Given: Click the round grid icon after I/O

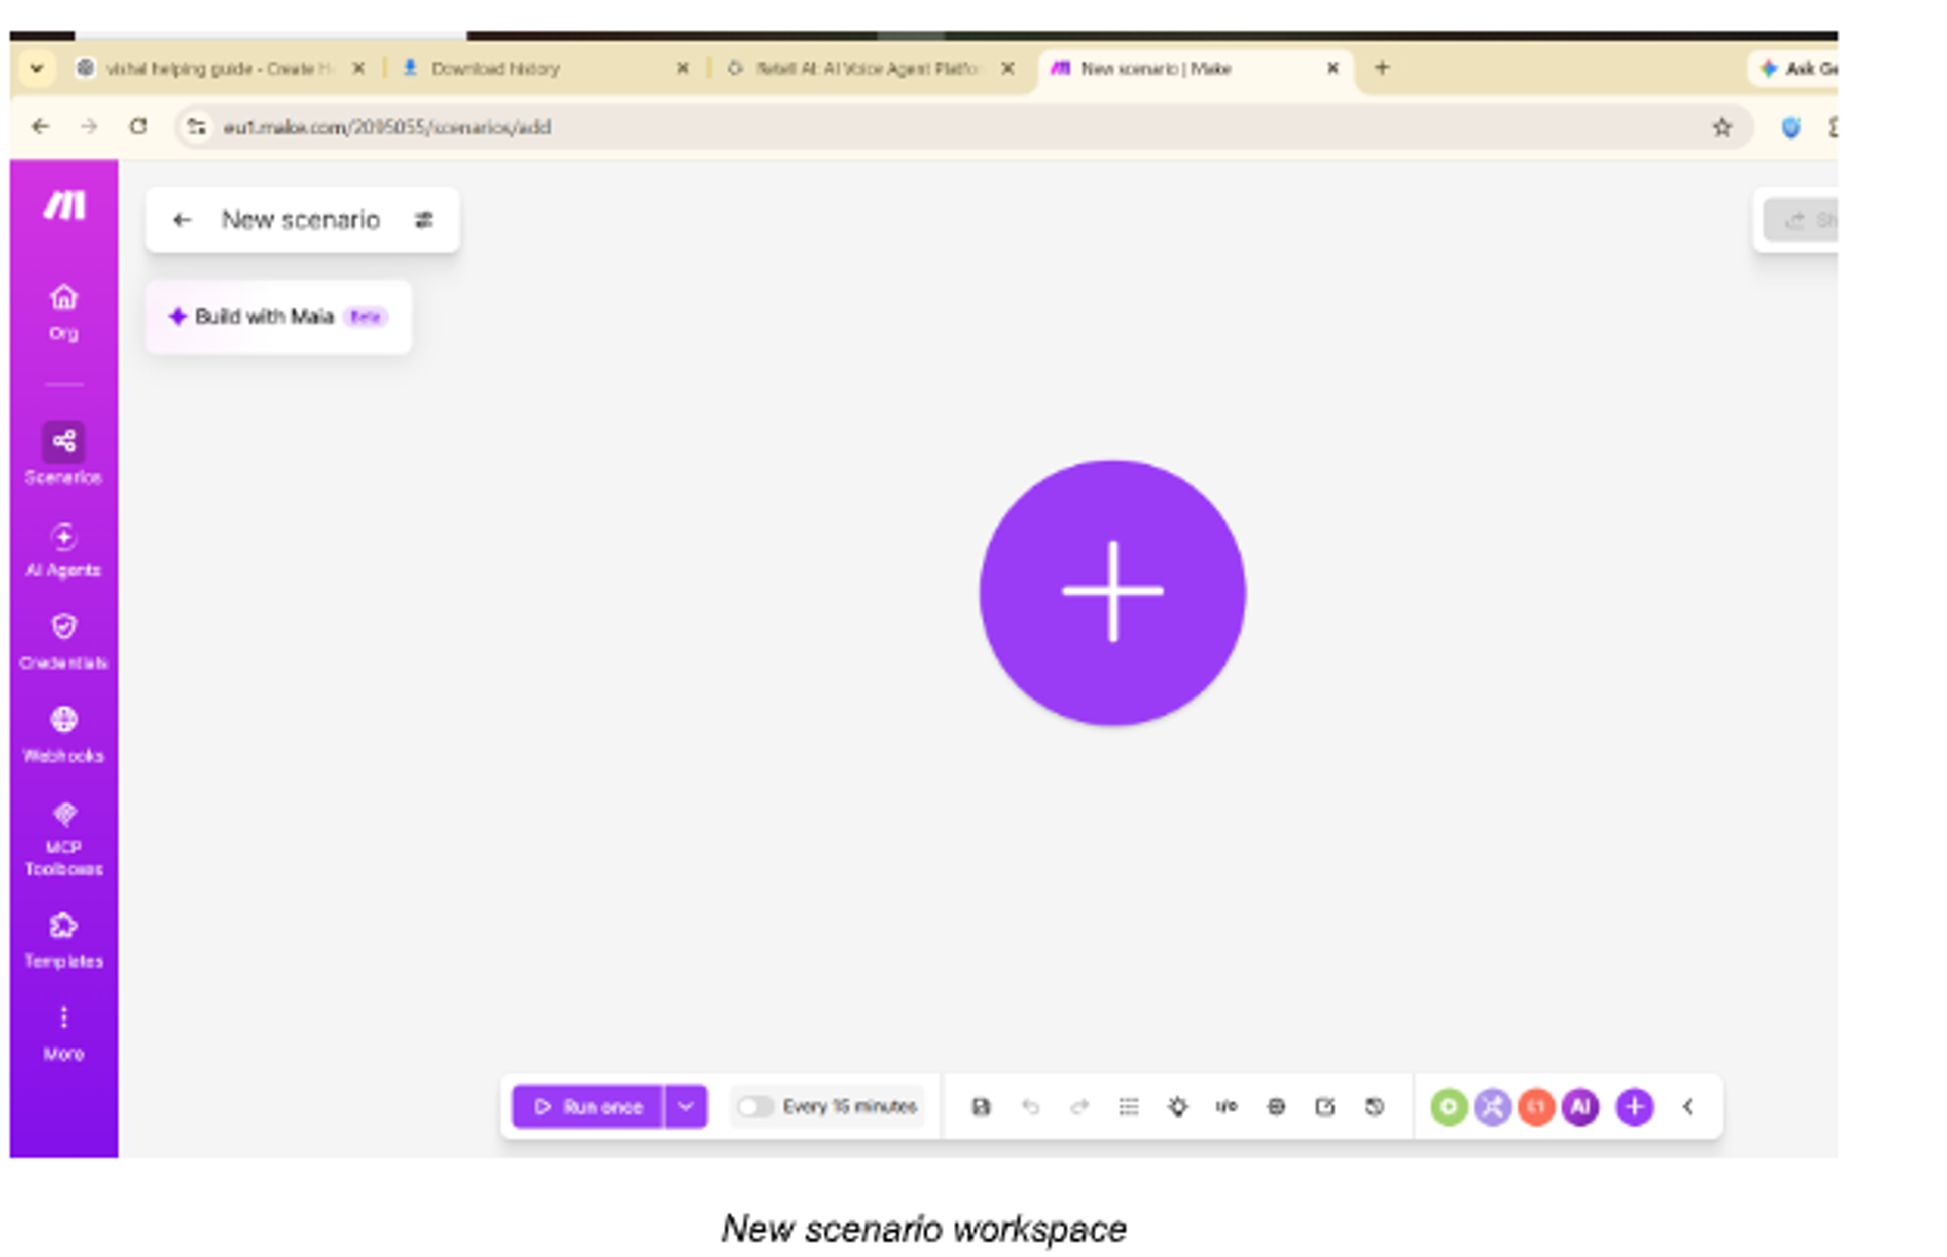Looking at the screenshot, I should [x=1276, y=1106].
